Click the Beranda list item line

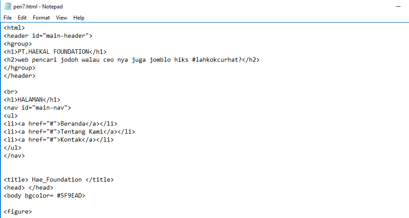60,124
